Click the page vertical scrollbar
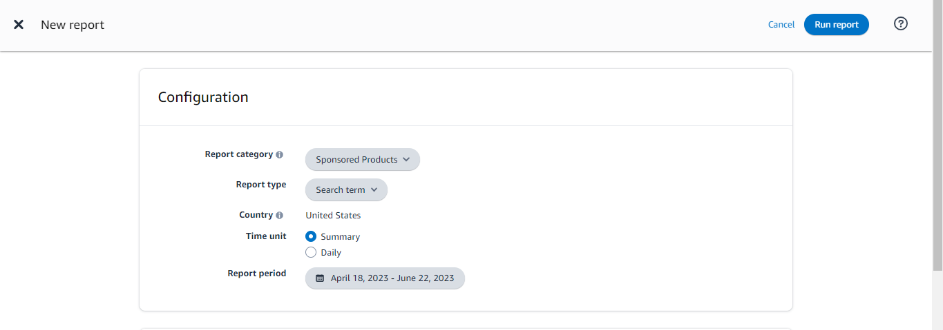 click(937, 138)
